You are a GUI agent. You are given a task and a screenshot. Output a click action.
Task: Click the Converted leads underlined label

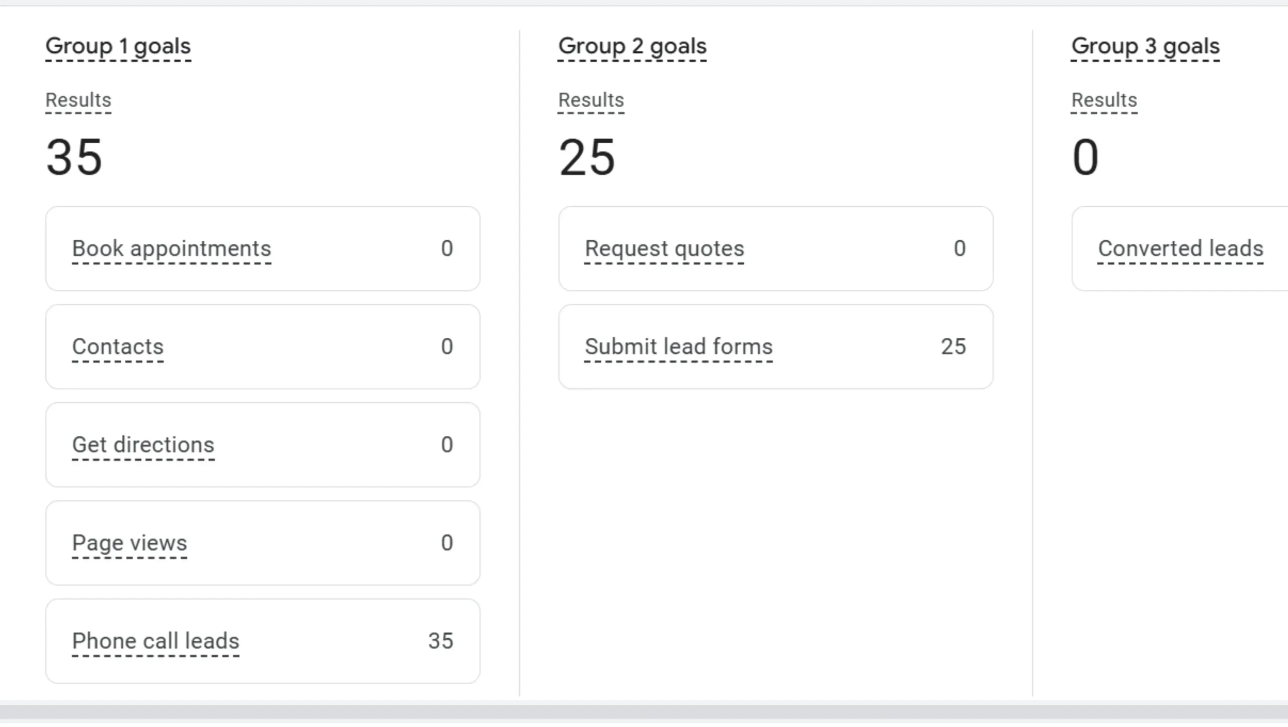coord(1180,248)
